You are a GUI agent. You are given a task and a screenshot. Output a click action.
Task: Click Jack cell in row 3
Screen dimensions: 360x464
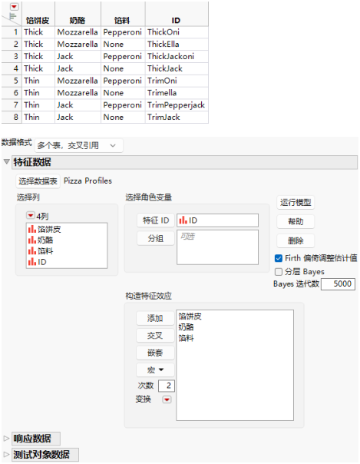coord(78,56)
